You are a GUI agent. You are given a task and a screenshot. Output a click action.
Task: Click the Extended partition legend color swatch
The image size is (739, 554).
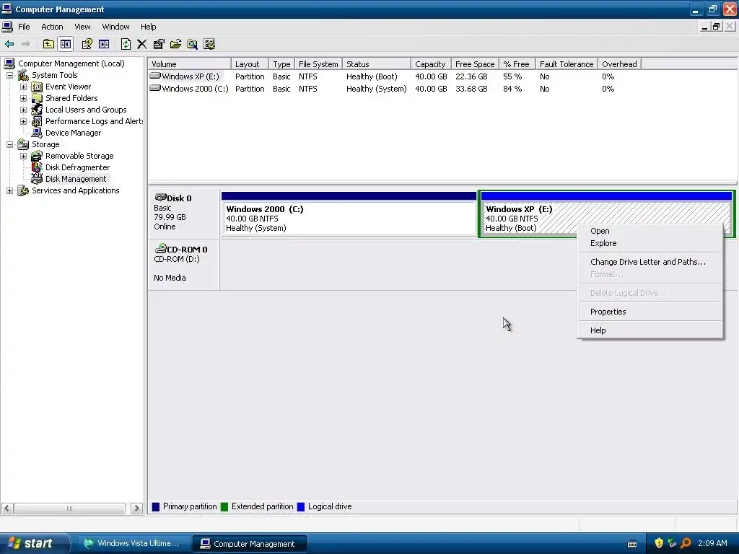[x=224, y=507]
